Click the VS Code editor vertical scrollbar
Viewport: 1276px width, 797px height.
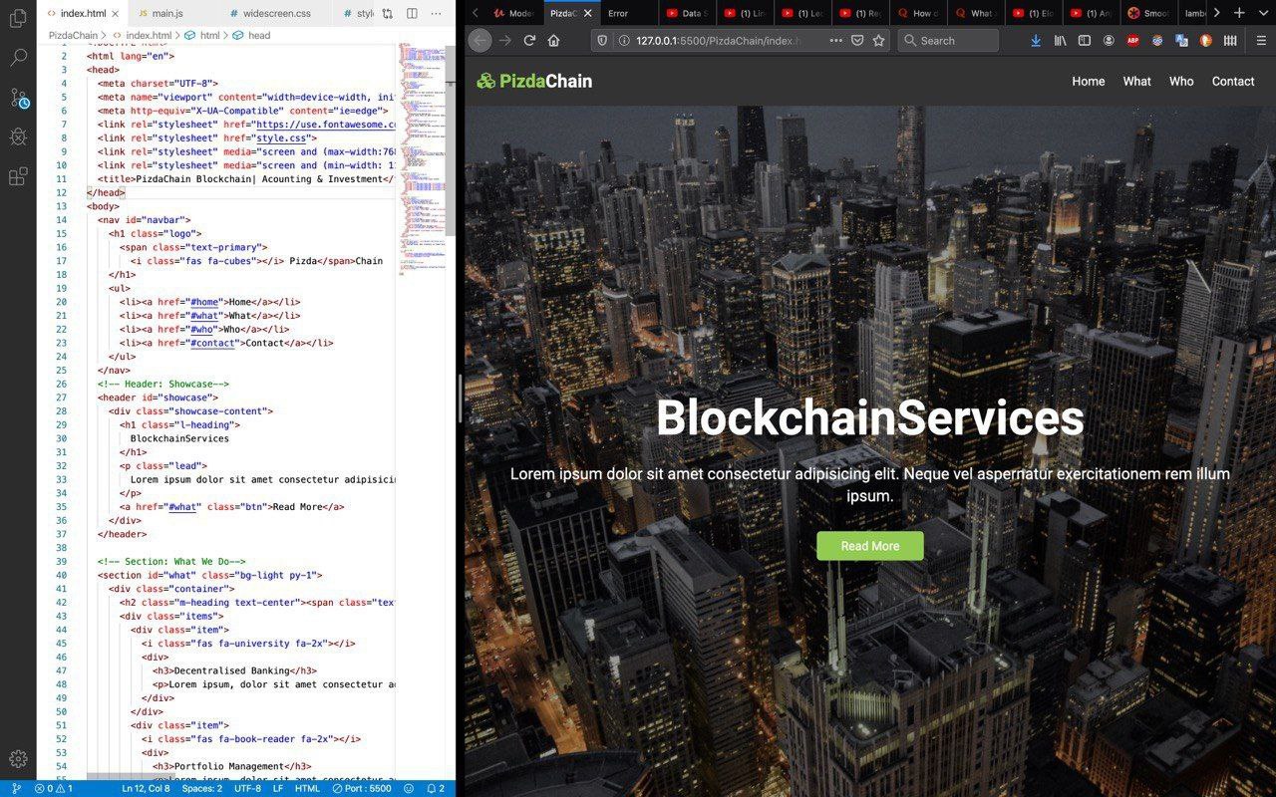click(x=450, y=139)
